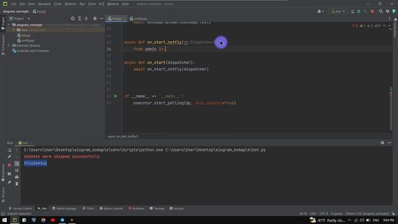Click wrench icon in Run panel
Viewport: 398px width, 224px height.
pyautogui.click(x=9, y=157)
